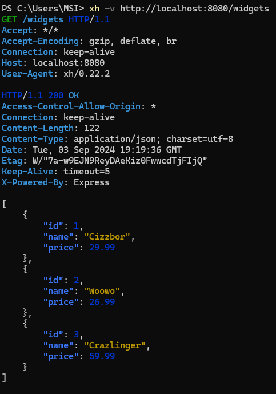Click the X-Powered-By Express value
This screenshot has height=394, width=276.
click(x=91, y=182)
